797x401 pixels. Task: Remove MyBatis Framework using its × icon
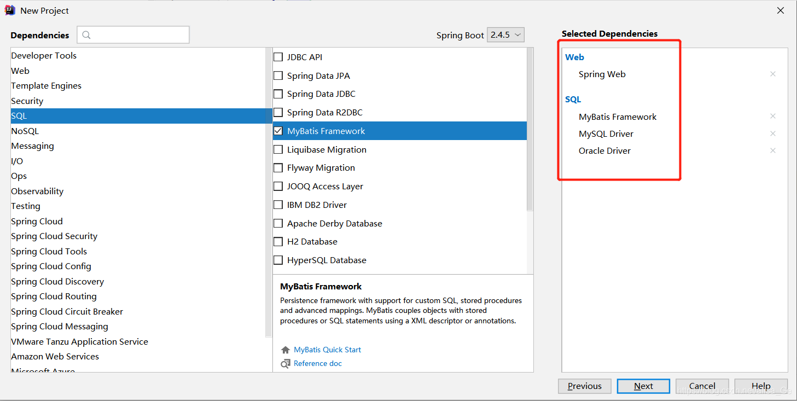click(772, 116)
